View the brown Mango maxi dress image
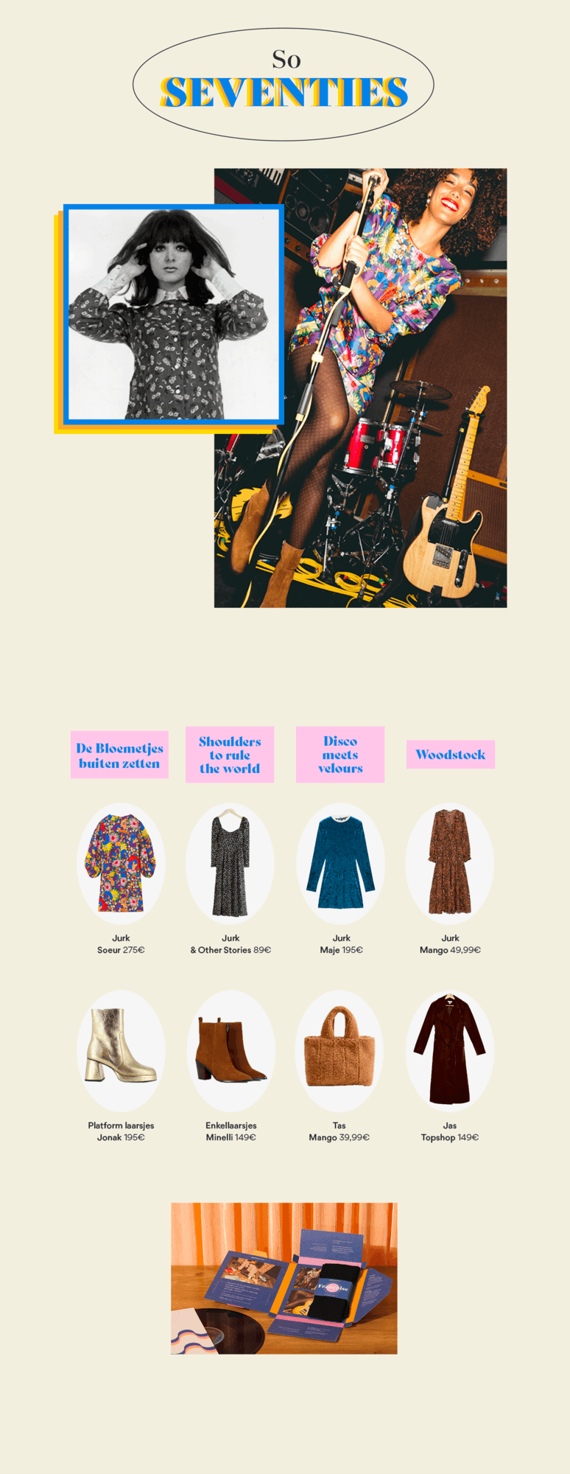 pyautogui.click(x=450, y=864)
